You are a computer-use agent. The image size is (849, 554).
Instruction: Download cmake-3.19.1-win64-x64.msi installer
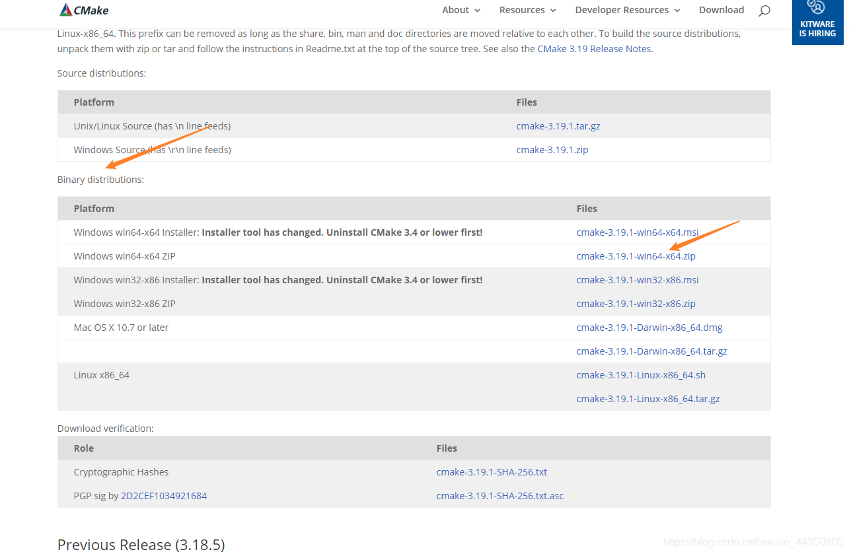[x=638, y=232]
